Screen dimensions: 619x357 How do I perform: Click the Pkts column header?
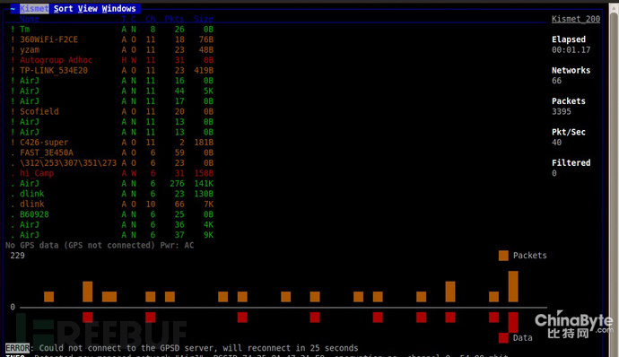tap(174, 19)
